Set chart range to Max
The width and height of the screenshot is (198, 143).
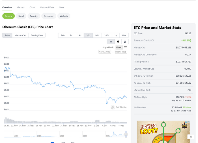click(124, 35)
